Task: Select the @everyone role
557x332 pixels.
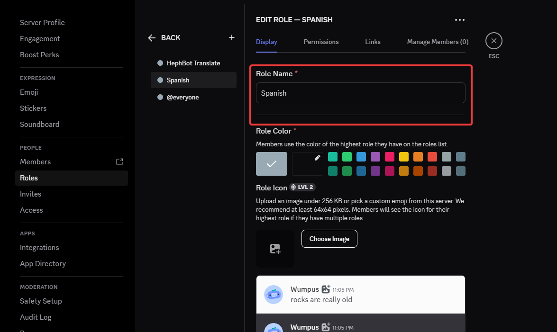Action: click(x=183, y=97)
